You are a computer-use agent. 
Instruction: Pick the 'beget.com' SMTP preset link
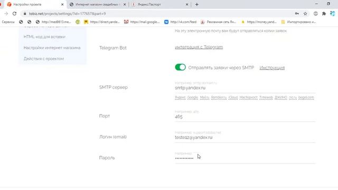[306, 98]
